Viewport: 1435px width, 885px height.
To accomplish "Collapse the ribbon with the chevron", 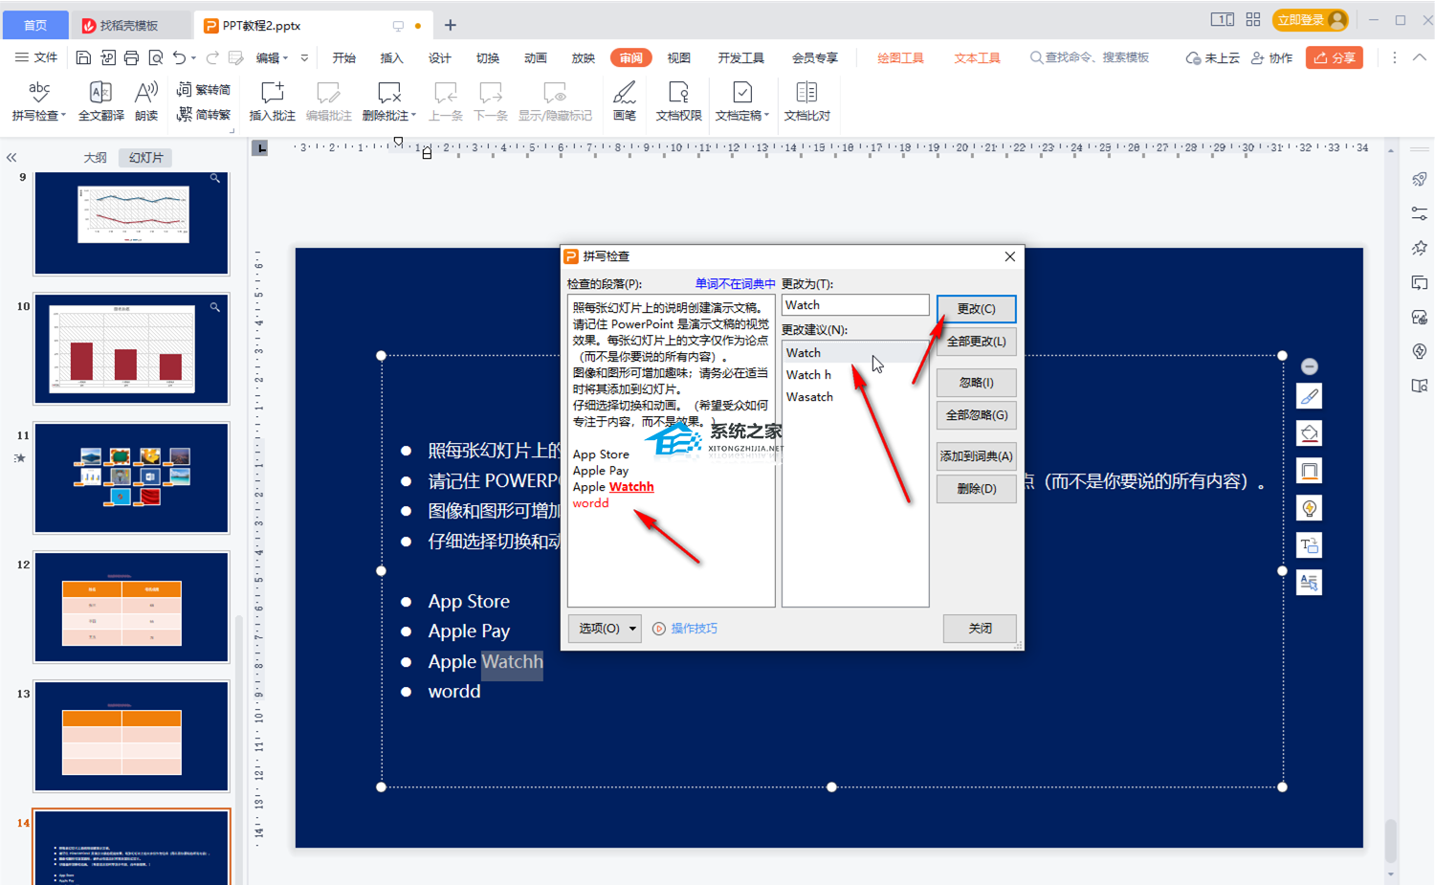I will pos(1420,58).
